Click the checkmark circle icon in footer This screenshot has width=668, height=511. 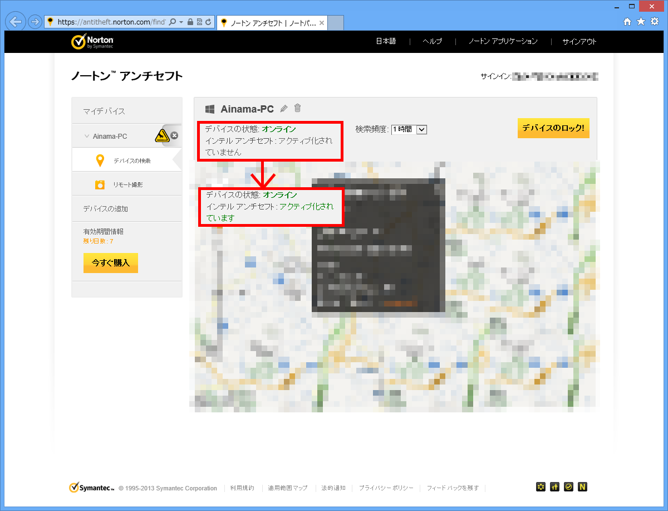568,486
